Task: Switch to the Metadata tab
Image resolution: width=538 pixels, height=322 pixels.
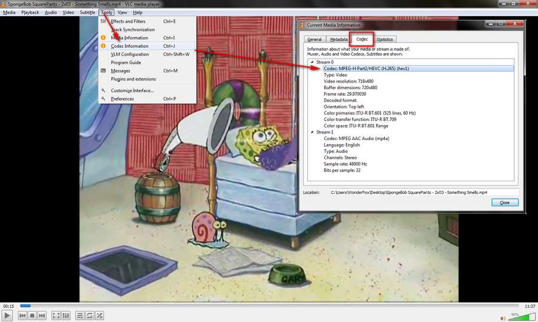Action: tap(339, 40)
